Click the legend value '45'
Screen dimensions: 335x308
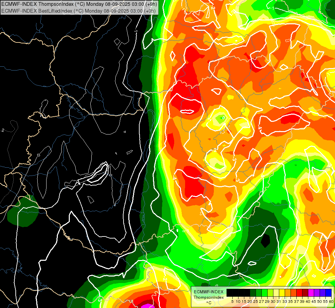coord(314,301)
